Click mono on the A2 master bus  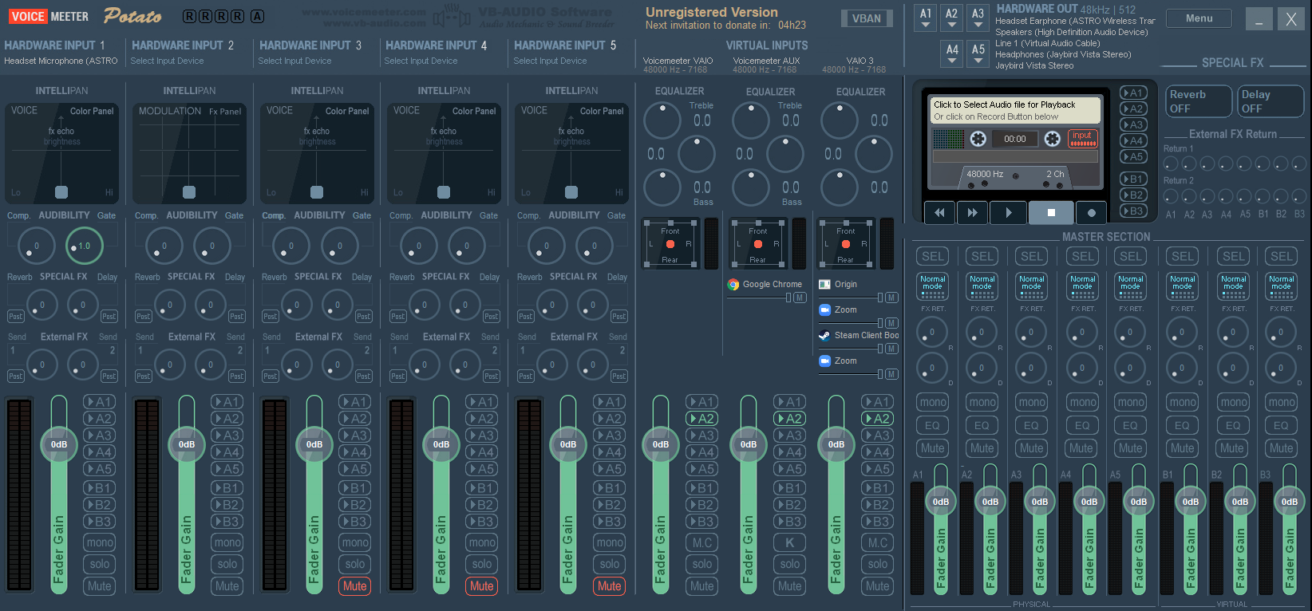point(982,403)
